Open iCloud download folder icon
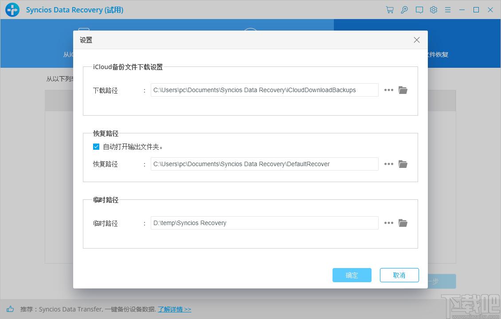The height and width of the screenshot is (319, 501). tap(403, 90)
